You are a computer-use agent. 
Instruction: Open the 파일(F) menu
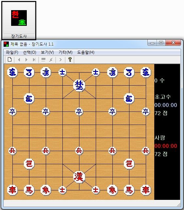12,52
